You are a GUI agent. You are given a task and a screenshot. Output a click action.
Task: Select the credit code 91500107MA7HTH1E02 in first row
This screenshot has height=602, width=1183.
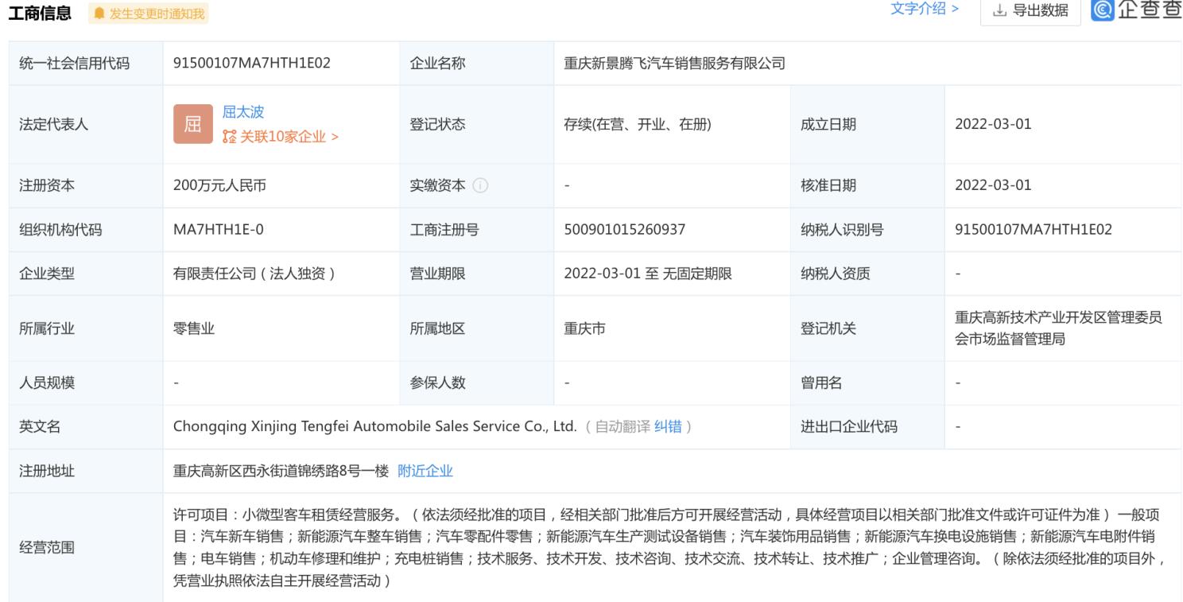[x=252, y=64]
